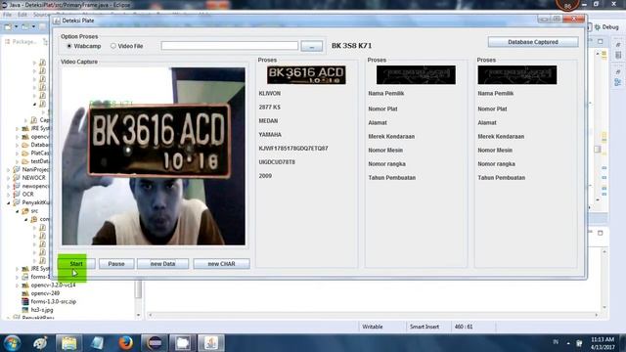Image resolution: width=626 pixels, height=352 pixels.
Task: Select the recognized plate text BK 3S8 K71
Action: coord(352,46)
